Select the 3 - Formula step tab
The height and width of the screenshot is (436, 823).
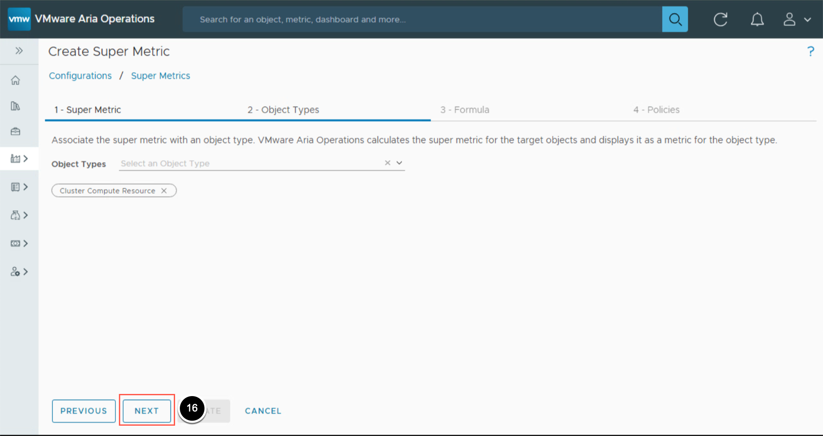(465, 110)
